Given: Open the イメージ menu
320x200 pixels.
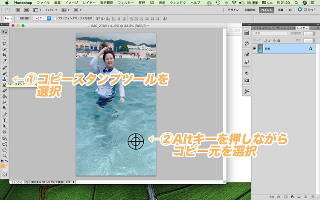Looking at the screenshot, I should pos(72,3).
